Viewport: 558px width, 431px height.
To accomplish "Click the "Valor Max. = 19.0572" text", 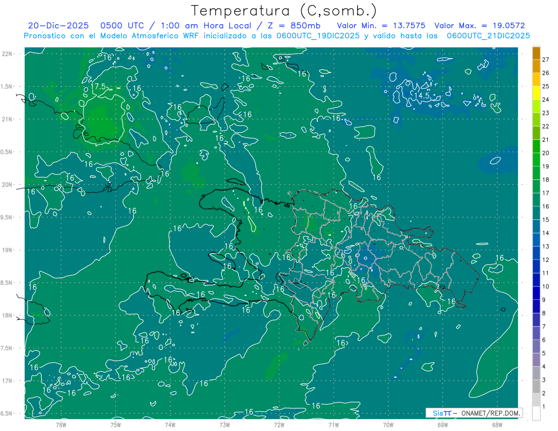I will (x=479, y=26).
